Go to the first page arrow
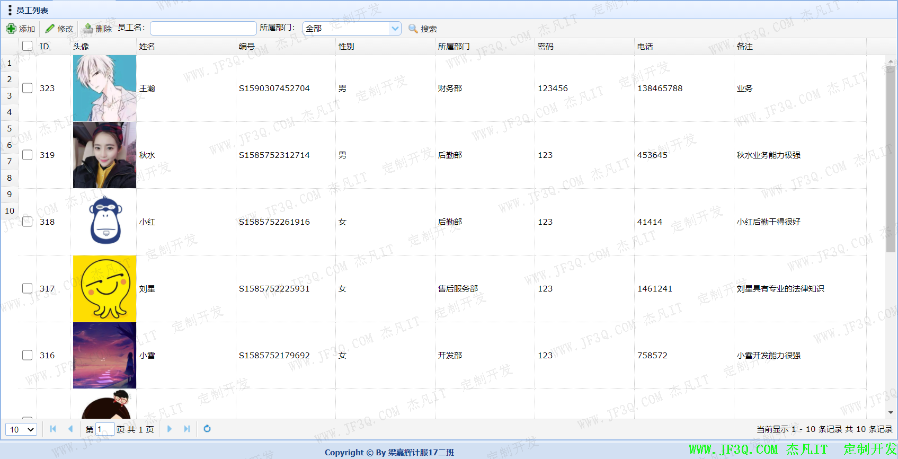This screenshot has height=459, width=898. coord(53,429)
